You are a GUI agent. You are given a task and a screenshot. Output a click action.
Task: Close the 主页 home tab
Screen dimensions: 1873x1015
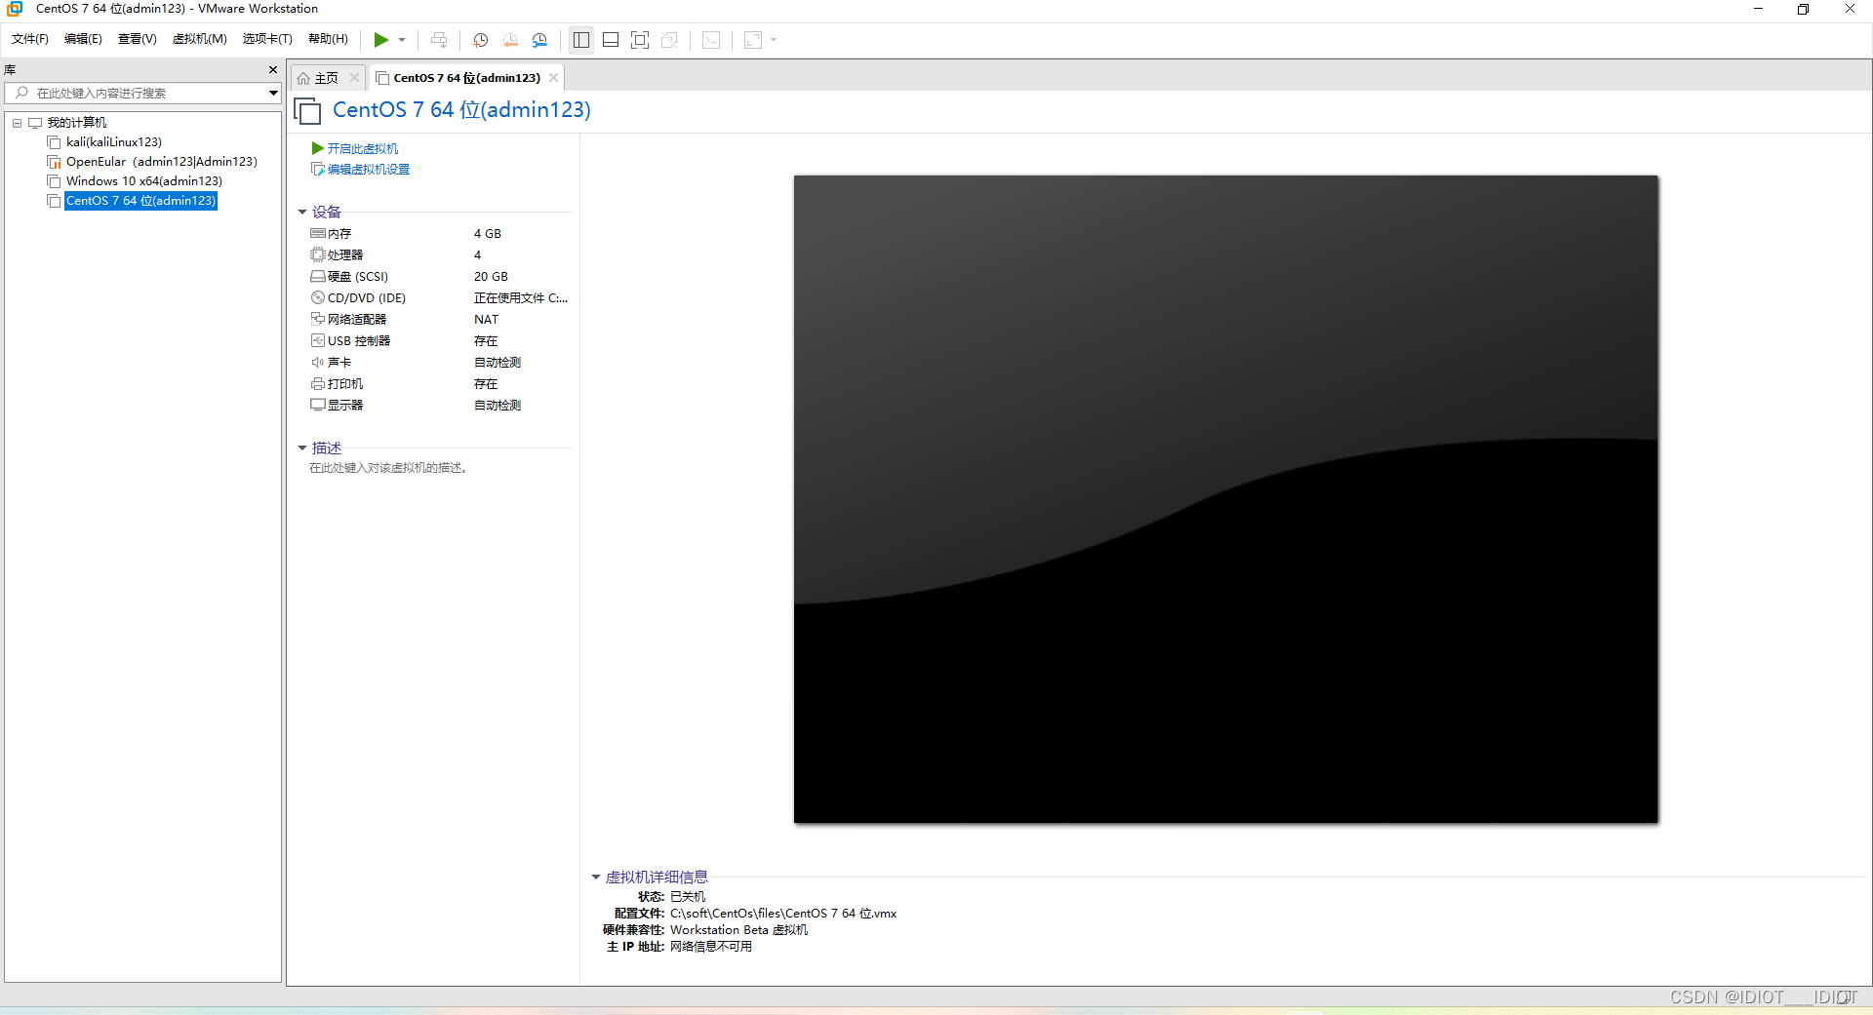[355, 78]
